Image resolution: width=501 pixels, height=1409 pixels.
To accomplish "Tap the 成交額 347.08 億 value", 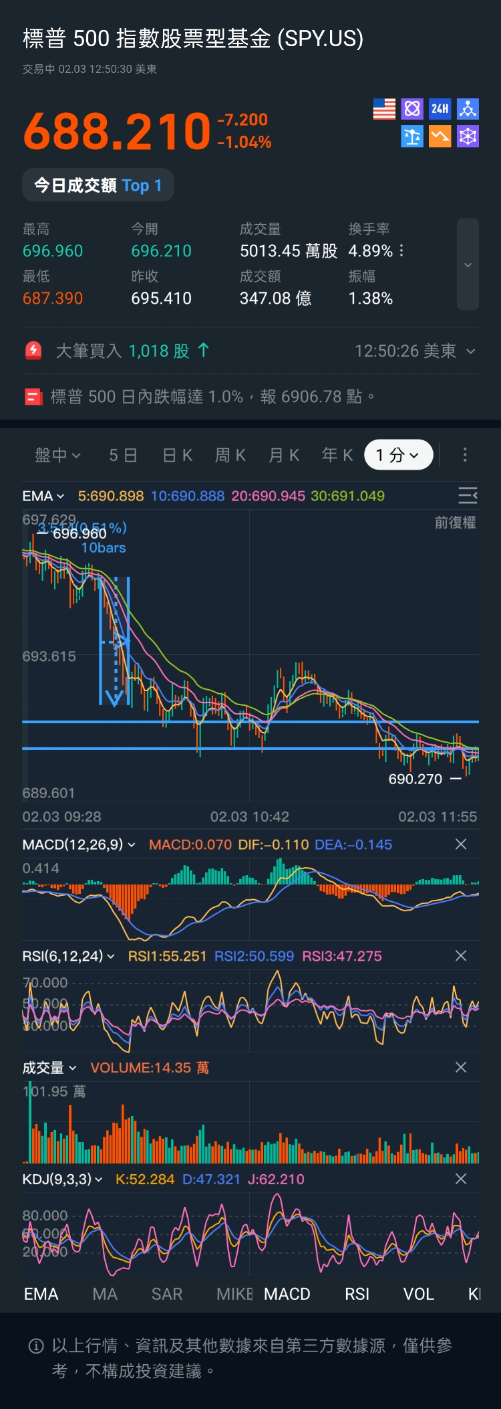I will click(x=276, y=298).
